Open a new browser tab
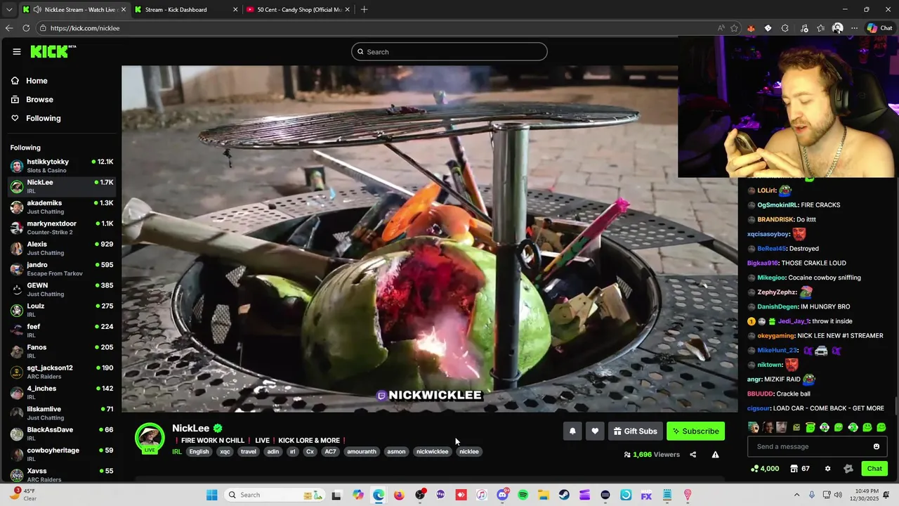 [x=364, y=10]
